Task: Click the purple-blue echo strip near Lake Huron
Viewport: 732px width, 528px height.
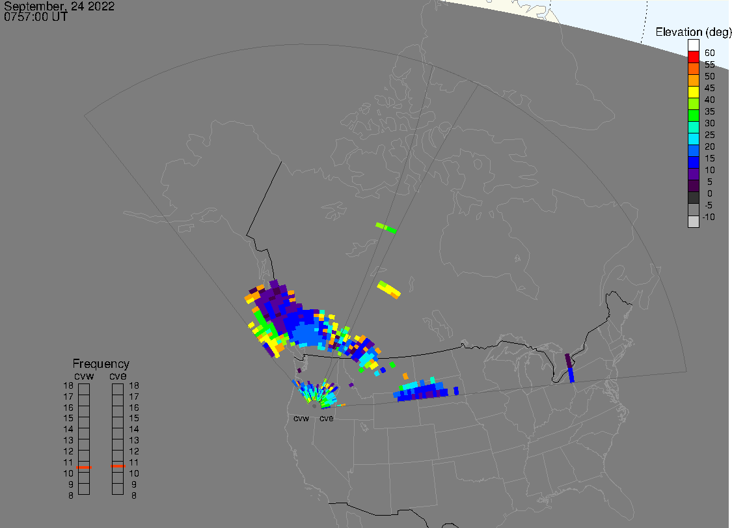Action: (x=569, y=368)
